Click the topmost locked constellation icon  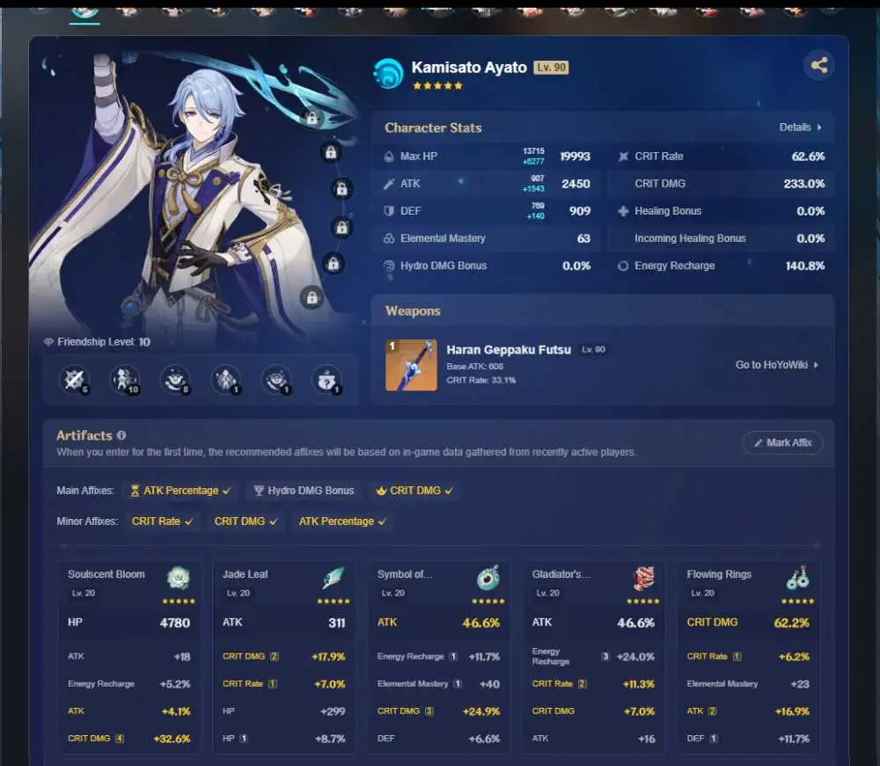point(312,118)
